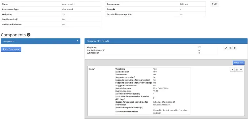Click the 'Proofreading duration (days)' label
The height and width of the screenshot is (119, 248).
129,108
